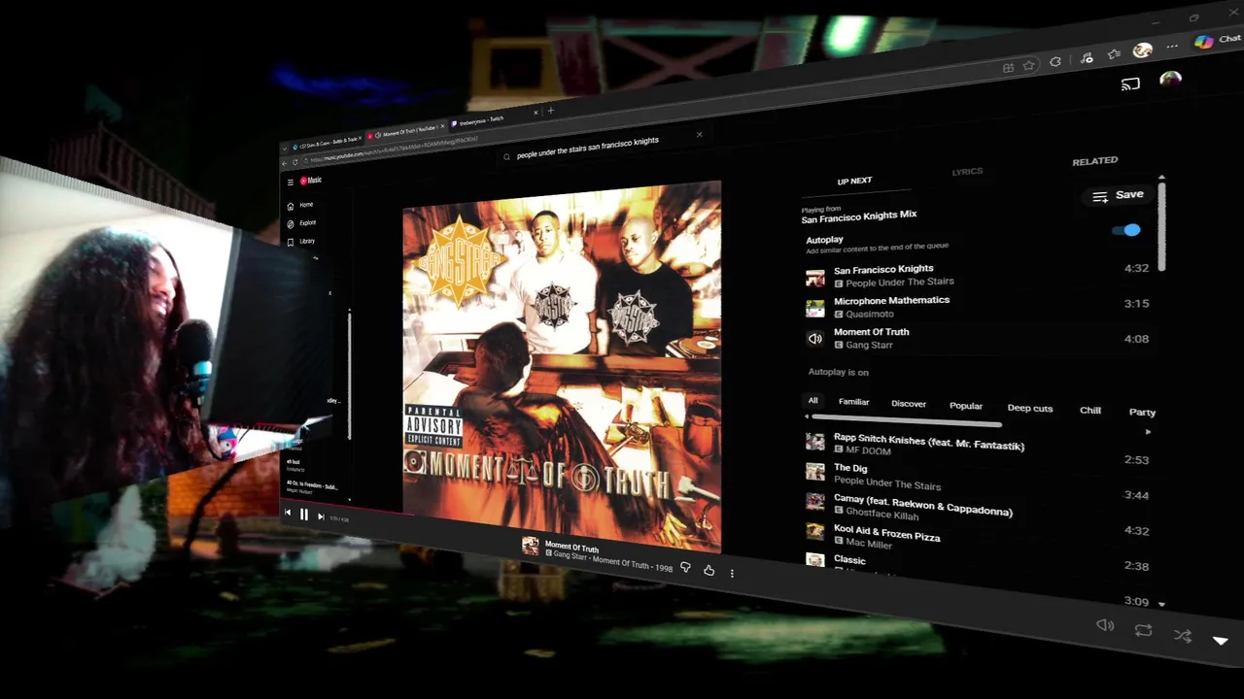Toggle the shuffle icon in the player bar
Screen dimensions: 1244x699
click(x=1182, y=636)
